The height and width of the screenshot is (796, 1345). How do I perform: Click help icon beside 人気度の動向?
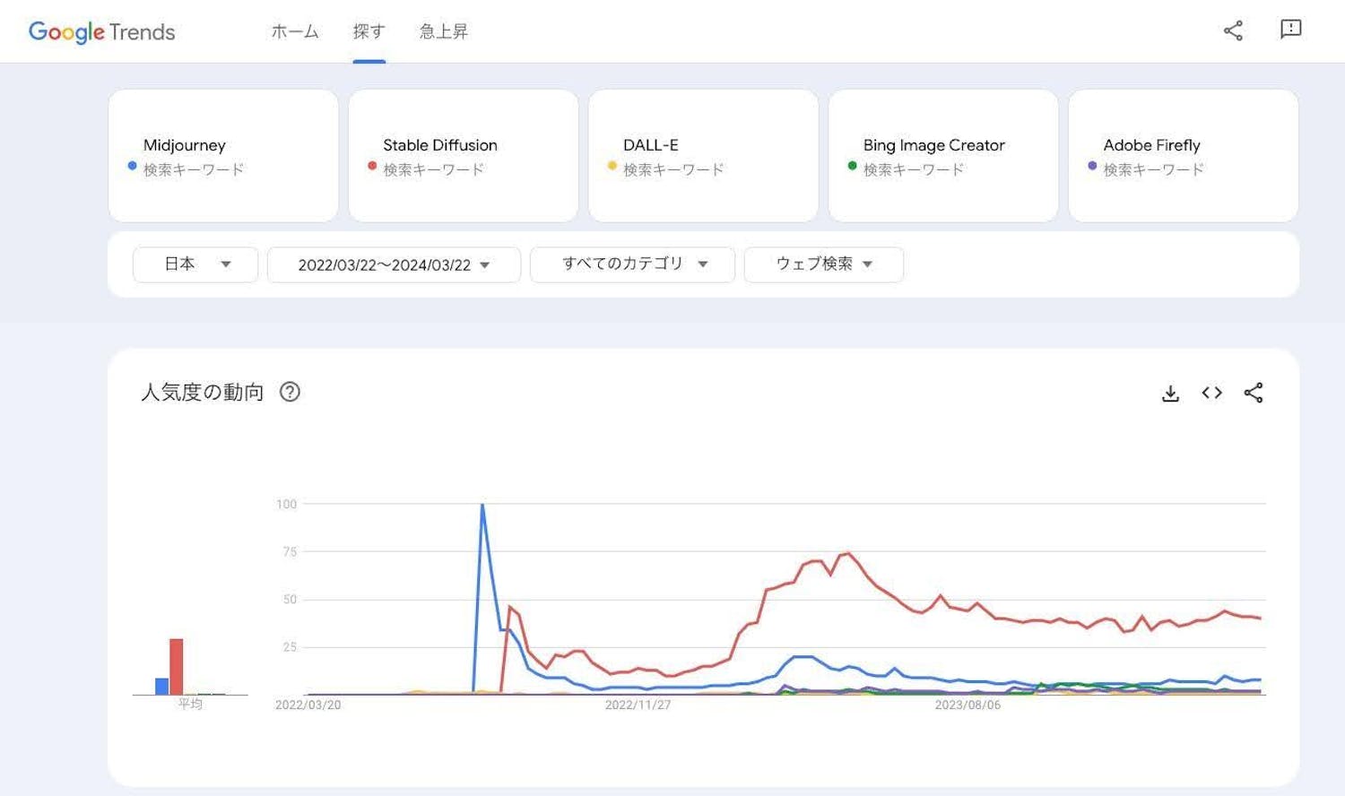[290, 392]
